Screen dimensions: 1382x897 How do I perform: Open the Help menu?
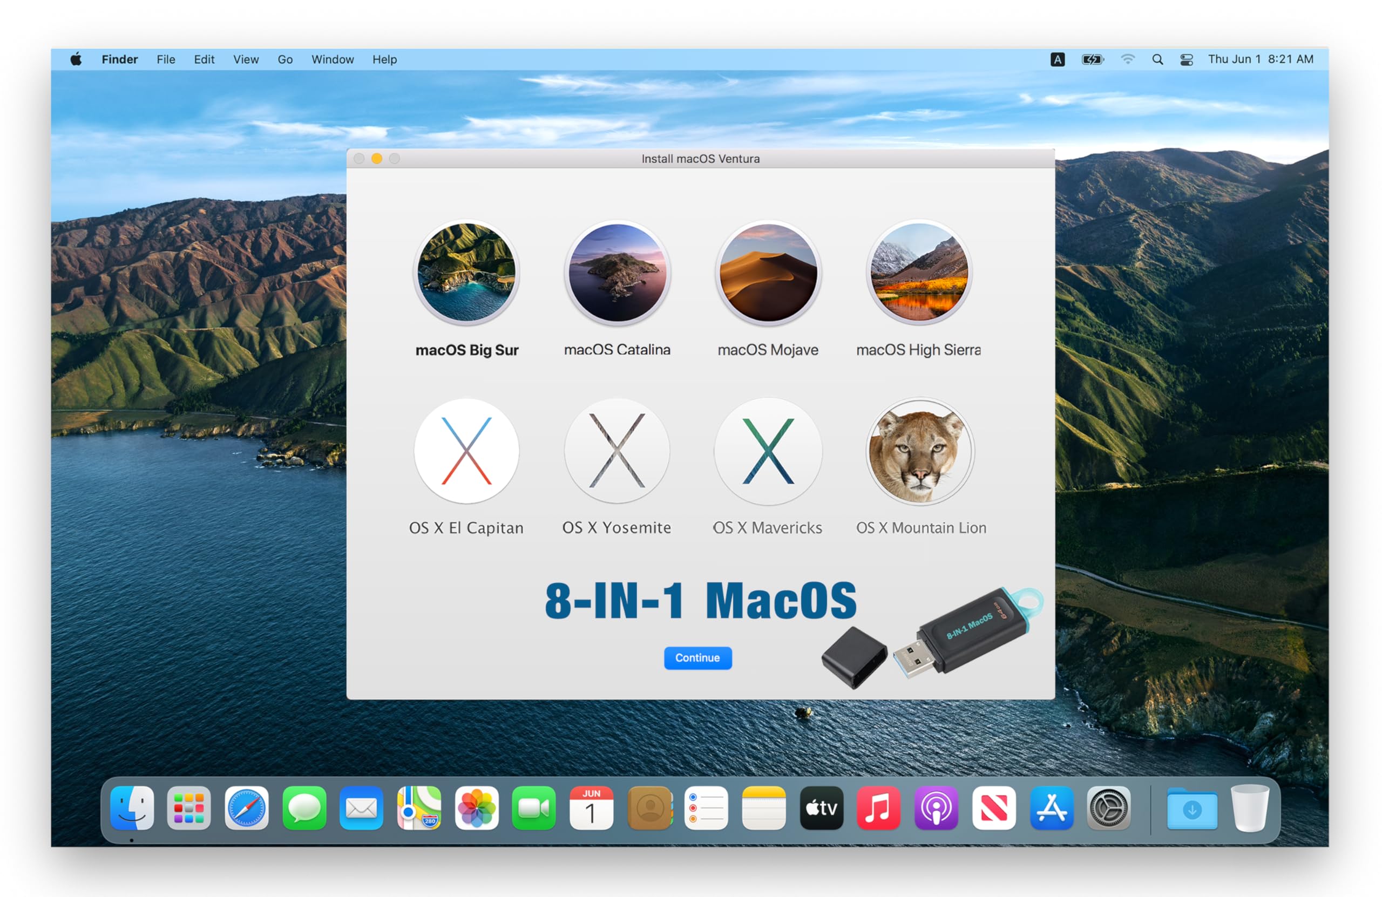click(x=384, y=59)
